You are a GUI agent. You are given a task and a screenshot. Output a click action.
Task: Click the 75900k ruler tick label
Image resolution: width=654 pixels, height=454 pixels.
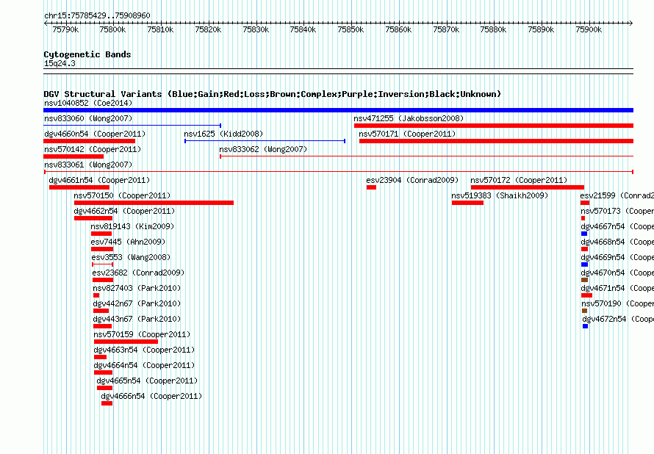(x=589, y=29)
